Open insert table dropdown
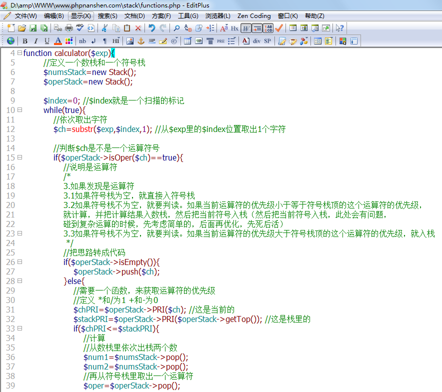The image size is (442, 392). pos(187,41)
